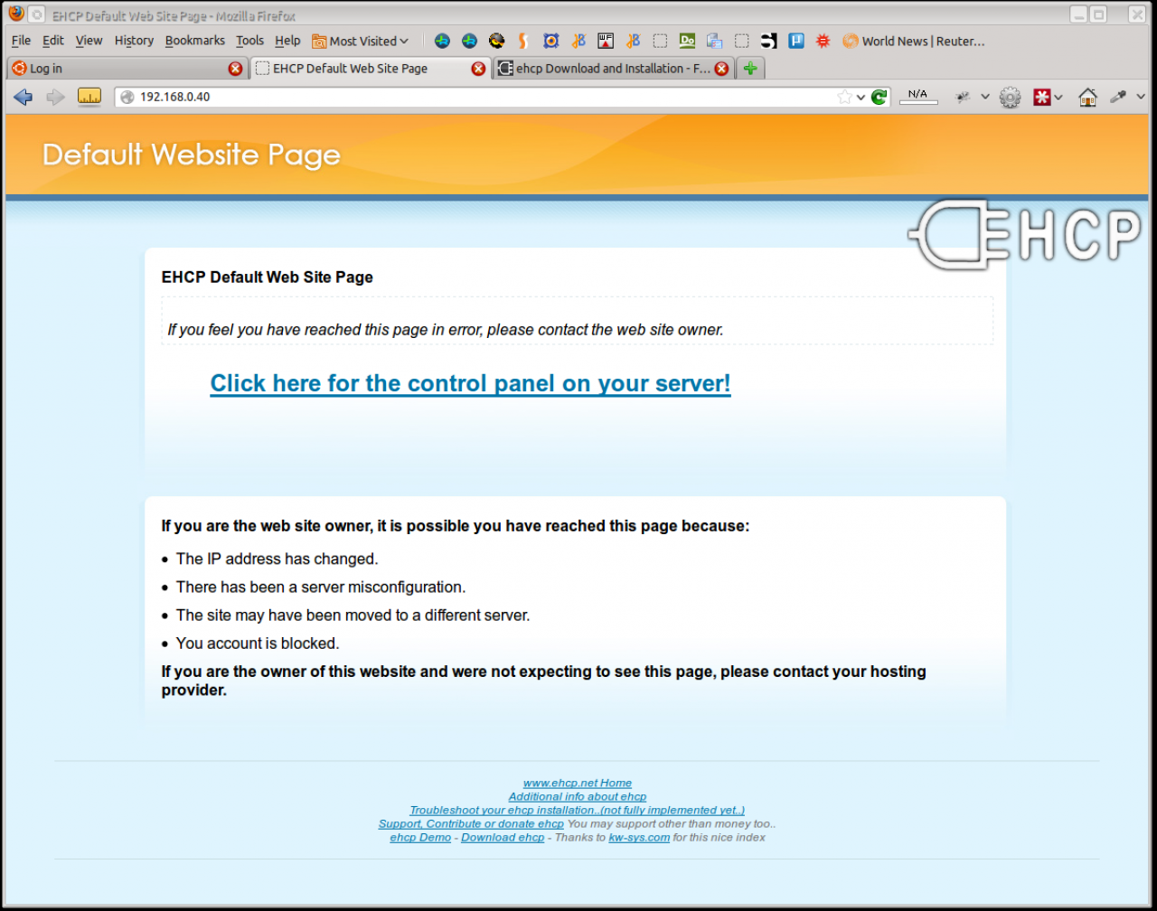Viewport: 1157px width, 911px height.
Task: Open the History menu
Action: click(x=134, y=41)
